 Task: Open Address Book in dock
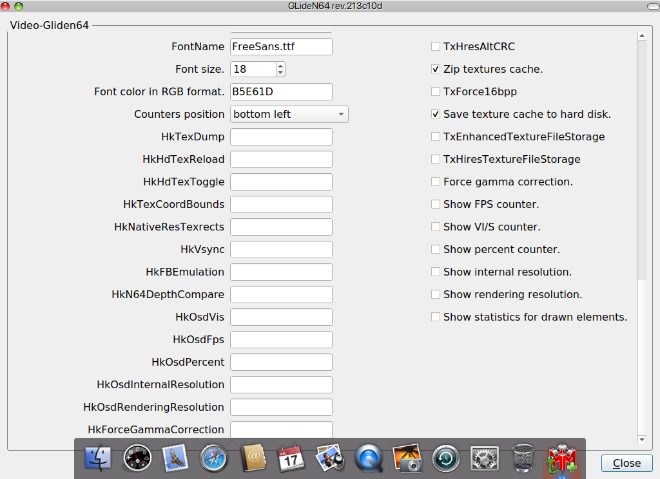tap(253, 458)
